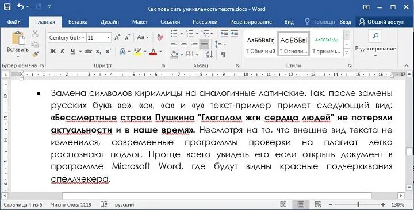The height and width of the screenshot is (210, 414).
Task: Switch to the Дизайн tab
Action: pyautogui.click(x=110, y=22)
